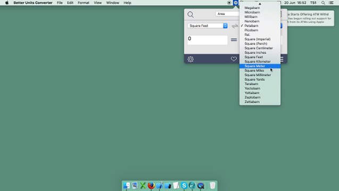Click the heart favorites icon
Screen dimensions: 339x191
[x=234, y=59]
